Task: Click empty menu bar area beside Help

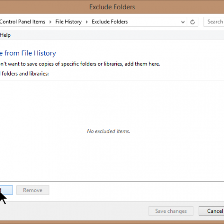Action: (x=117, y=35)
